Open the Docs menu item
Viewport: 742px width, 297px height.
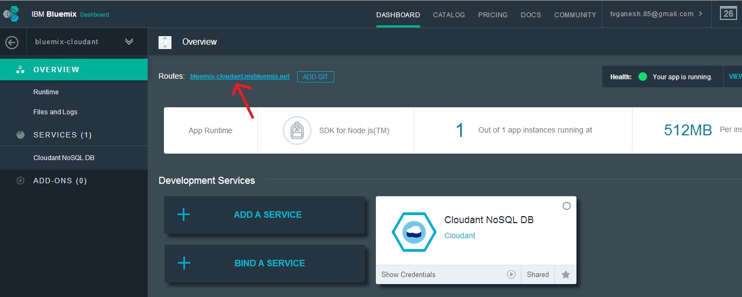pyautogui.click(x=531, y=15)
